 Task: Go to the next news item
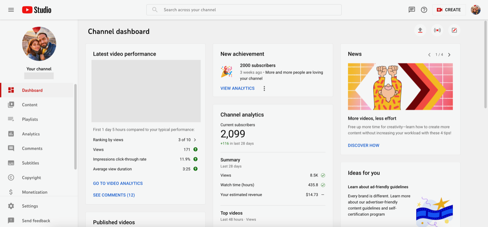click(x=449, y=55)
